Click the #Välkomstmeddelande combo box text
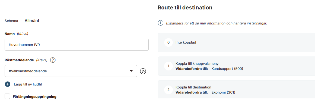 (x=28, y=71)
